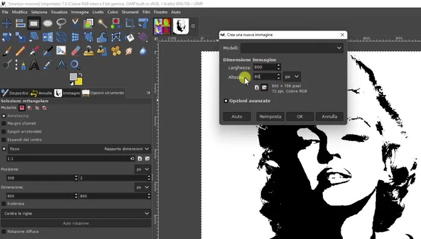Screen dimensions: 421x239
Task: Open the Filtri menu
Action: [146, 12]
